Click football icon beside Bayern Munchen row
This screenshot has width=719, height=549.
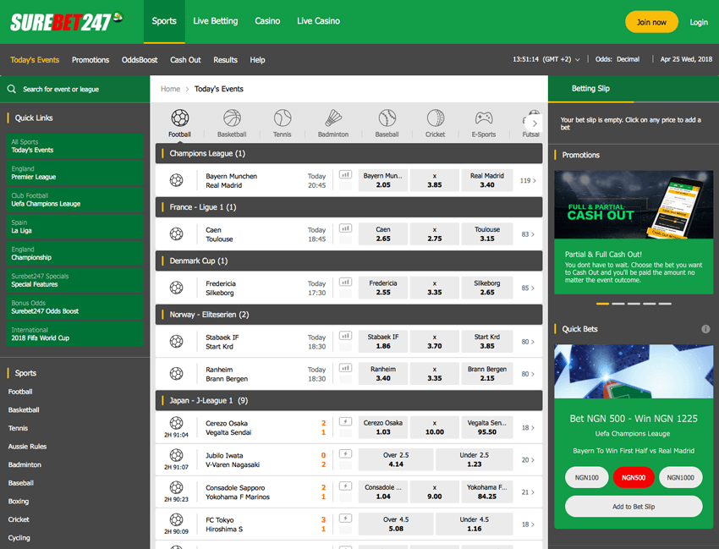coord(177,180)
